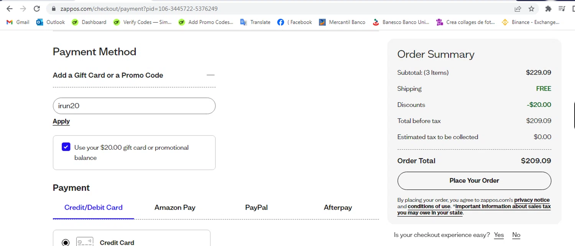Open Facebook bookmark
The width and height of the screenshot is (575, 246).
click(294, 22)
